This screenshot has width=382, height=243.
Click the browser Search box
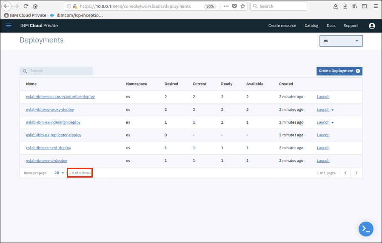(279, 6)
